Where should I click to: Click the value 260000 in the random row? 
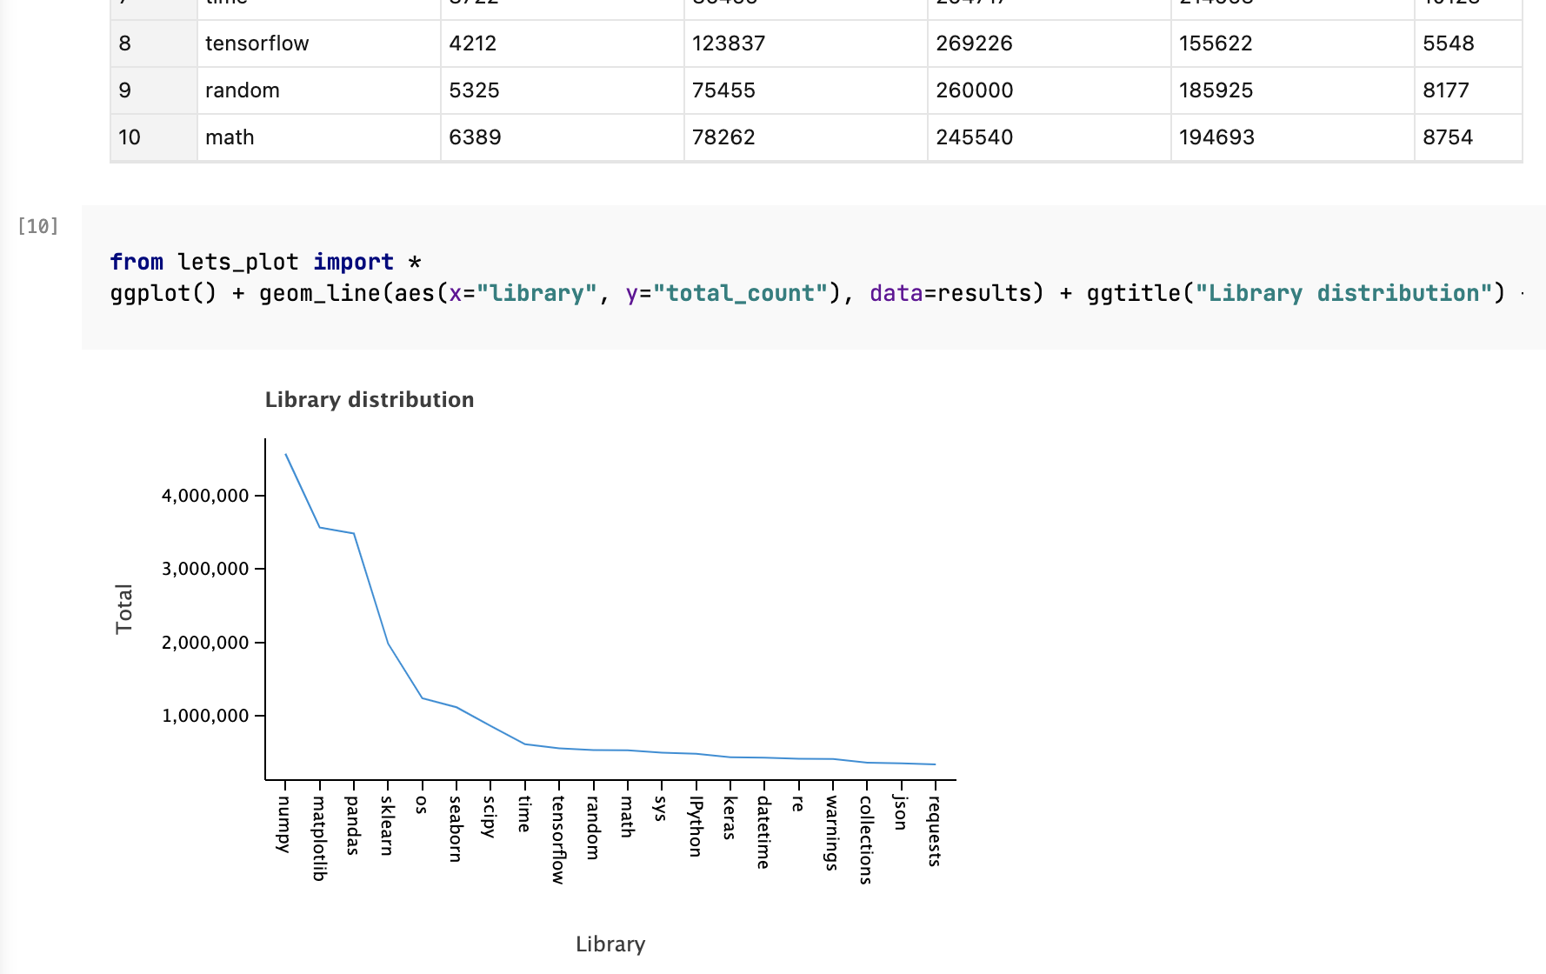[974, 90]
